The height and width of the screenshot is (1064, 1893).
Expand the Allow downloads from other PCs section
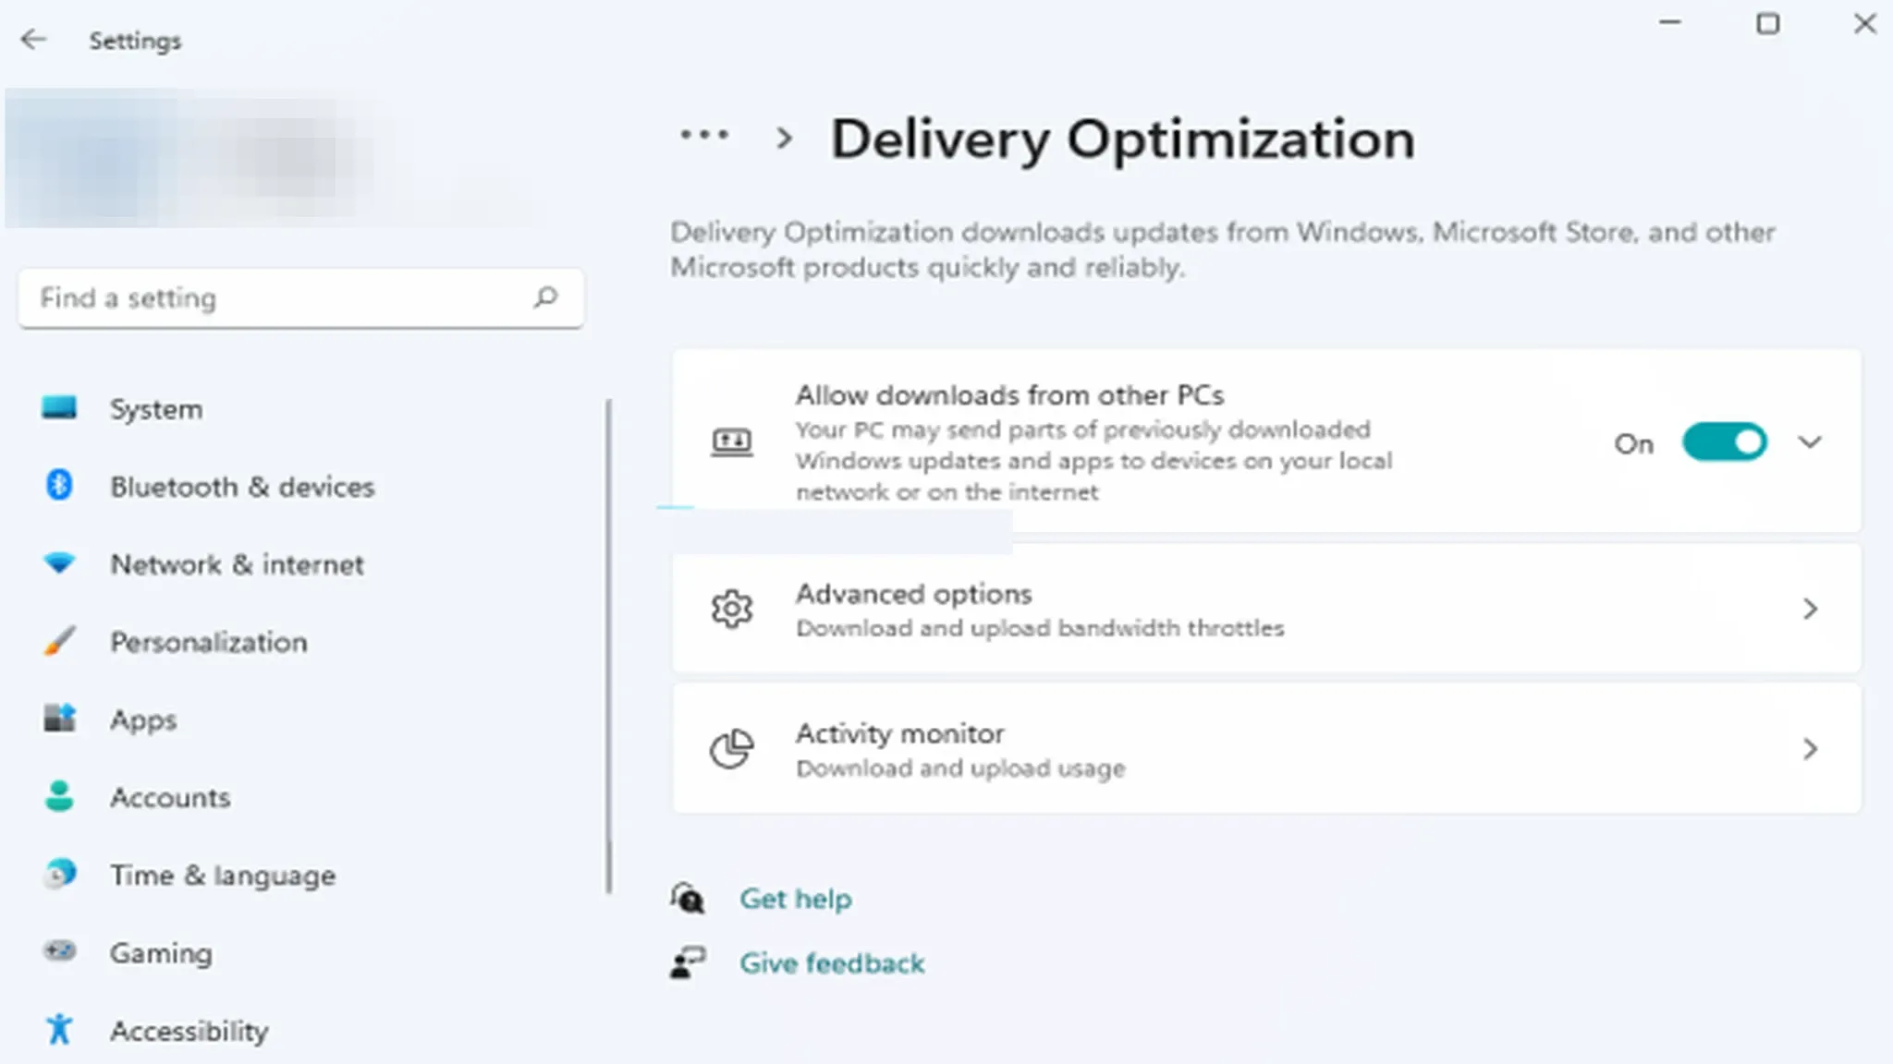pos(1810,442)
